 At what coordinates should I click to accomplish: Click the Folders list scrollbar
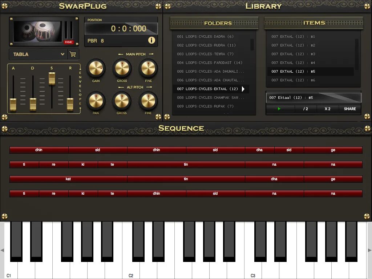click(252, 45)
